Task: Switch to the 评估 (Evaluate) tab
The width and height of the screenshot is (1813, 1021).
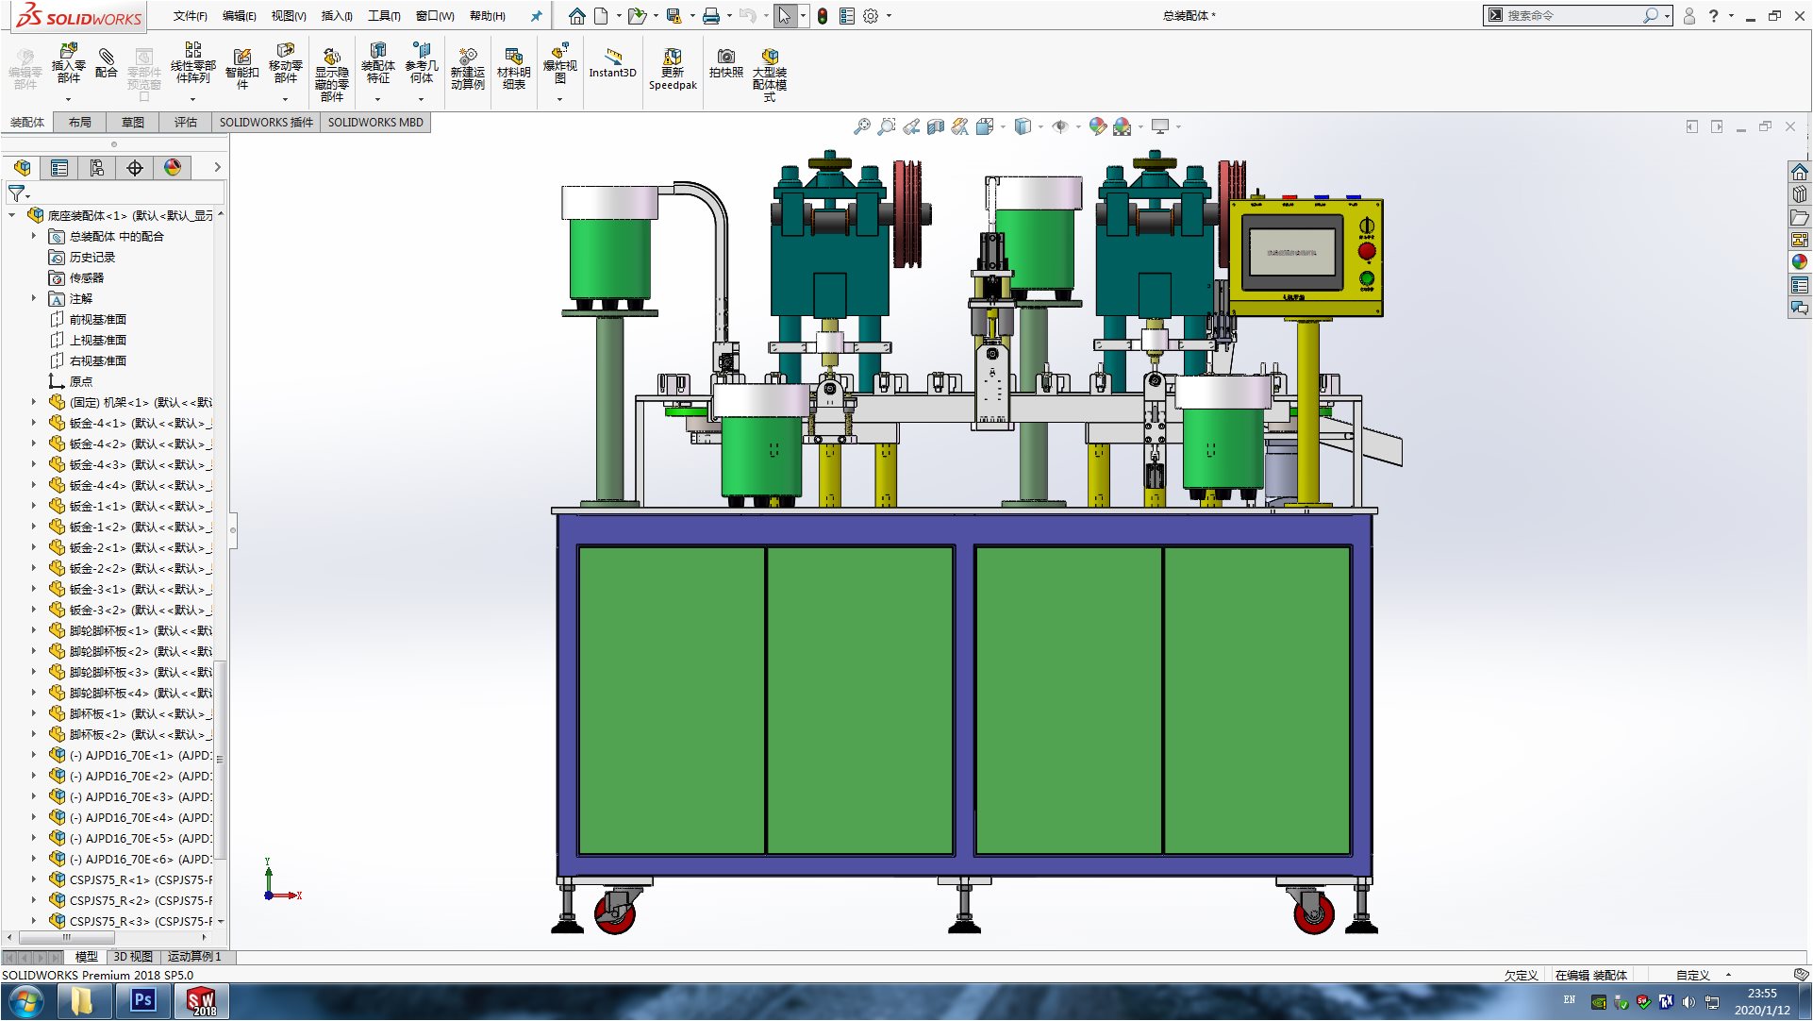Action: [x=185, y=123]
